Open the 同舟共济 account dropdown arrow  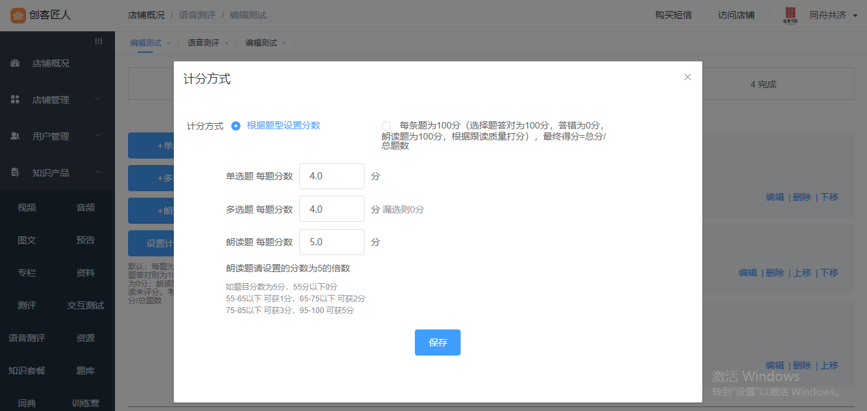click(855, 16)
